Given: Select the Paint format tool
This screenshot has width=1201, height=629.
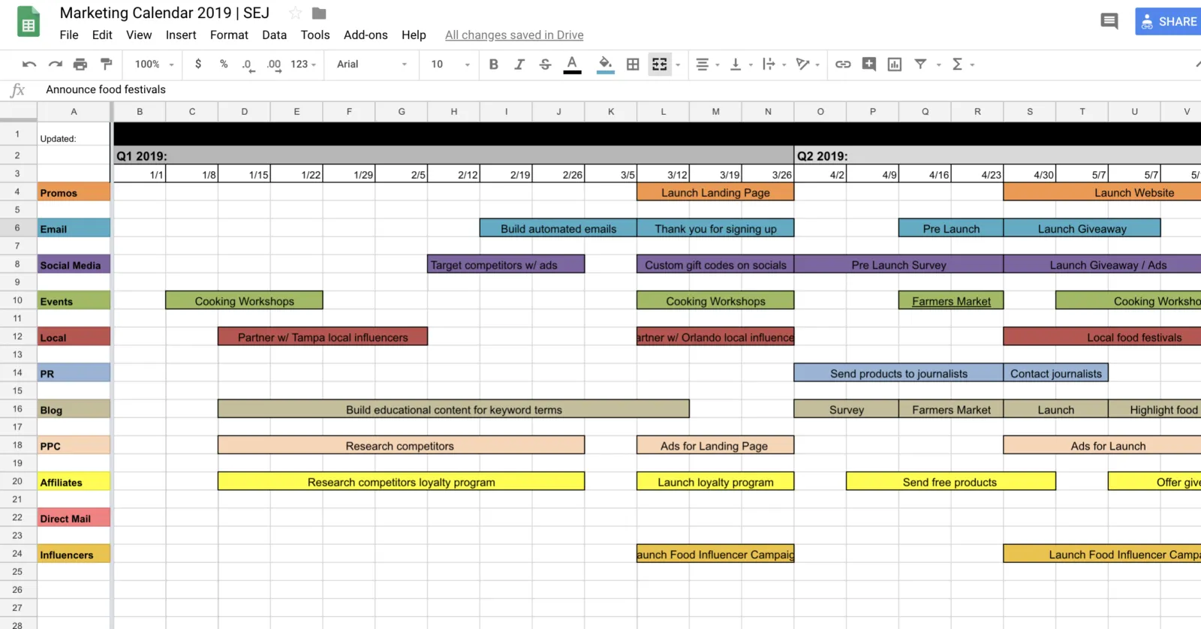Looking at the screenshot, I should pos(106,65).
